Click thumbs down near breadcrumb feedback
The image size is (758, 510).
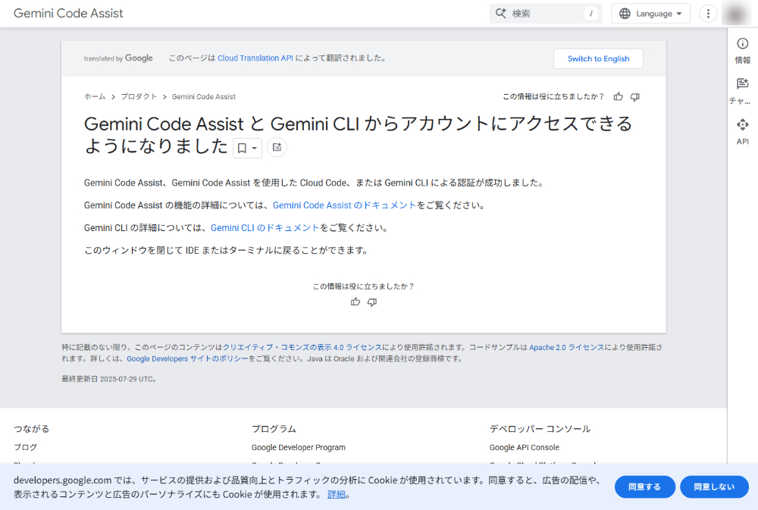point(635,97)
